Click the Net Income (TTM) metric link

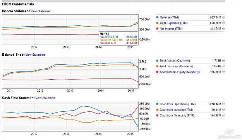point(171,29)
